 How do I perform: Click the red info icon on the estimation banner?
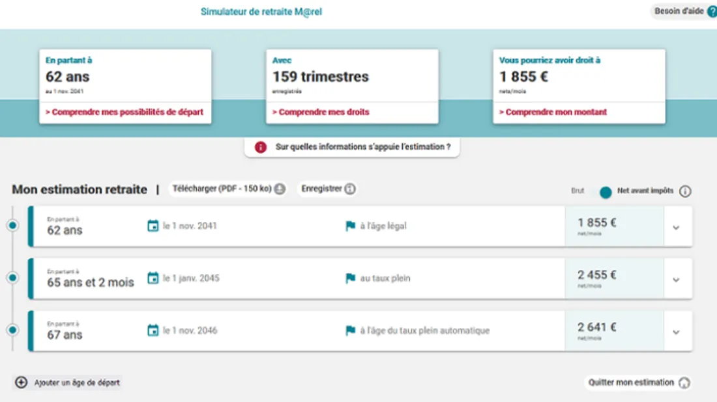click(x=261, y=147)
